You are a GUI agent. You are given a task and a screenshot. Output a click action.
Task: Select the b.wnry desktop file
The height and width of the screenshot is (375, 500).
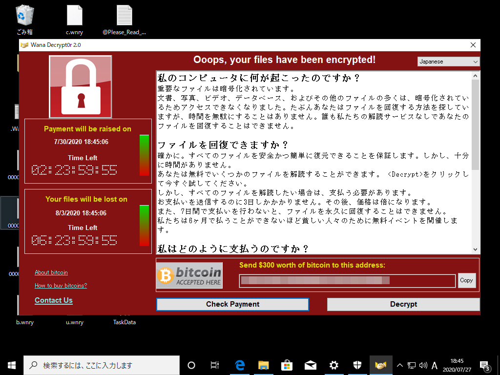tap(25, 322)
